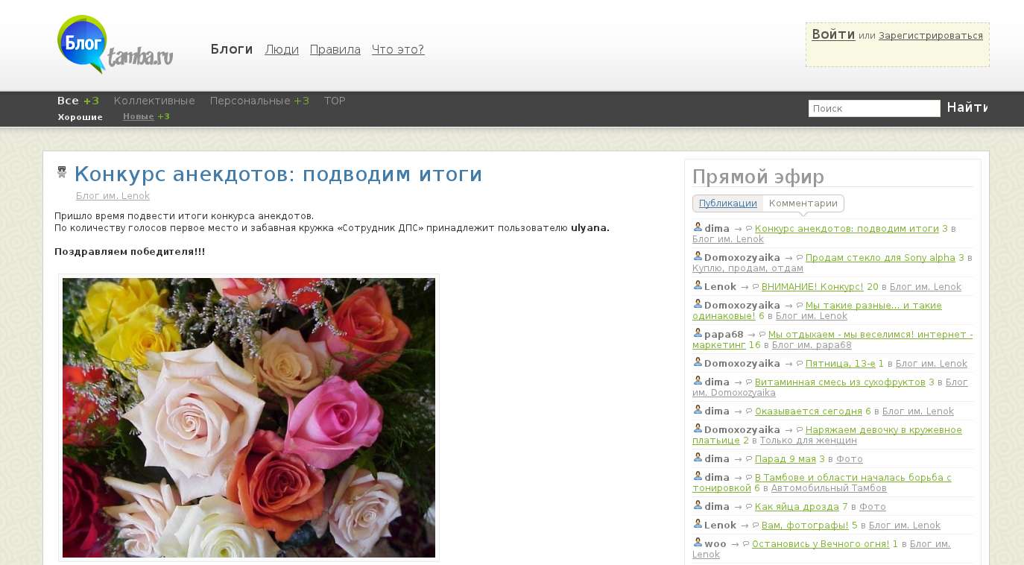
Task: Open 'ВНИМАНИЕ! Конкурс!' link
Action: click(812, 287)
